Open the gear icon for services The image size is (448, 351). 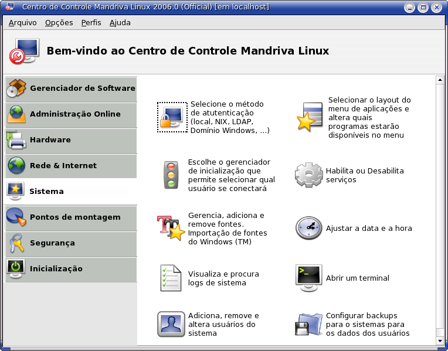click(x=309, y=175)
